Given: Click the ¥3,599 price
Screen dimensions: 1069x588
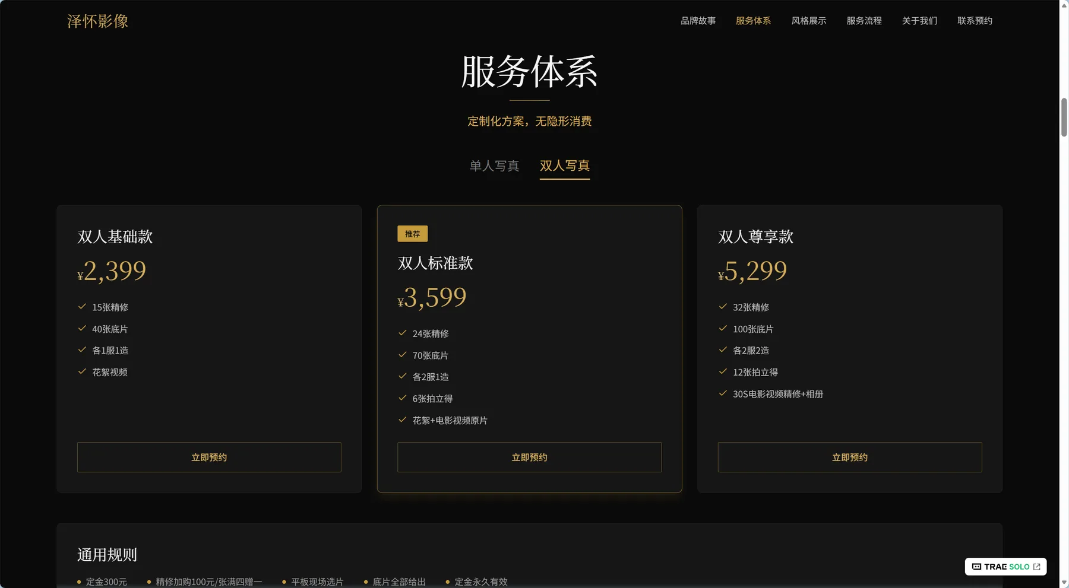Looking at the screenshot, I should (x=432, y=297).
